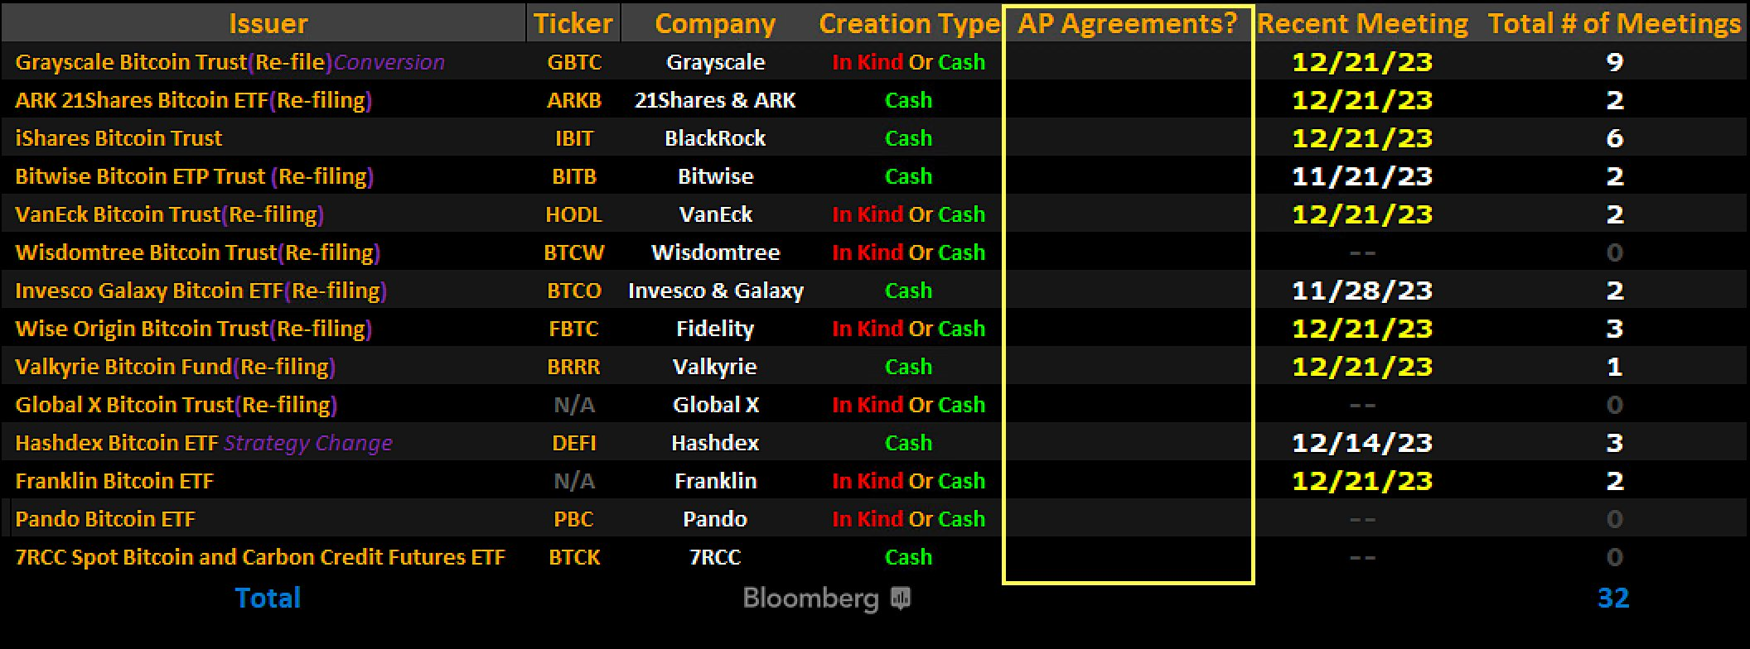This screenshot has width=1750, height=649.
Task: Click the BlackRock company cell
Action: [x=715, y=138]
